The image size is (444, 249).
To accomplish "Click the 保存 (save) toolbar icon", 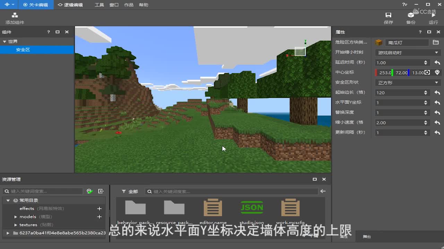I will 388,15.
